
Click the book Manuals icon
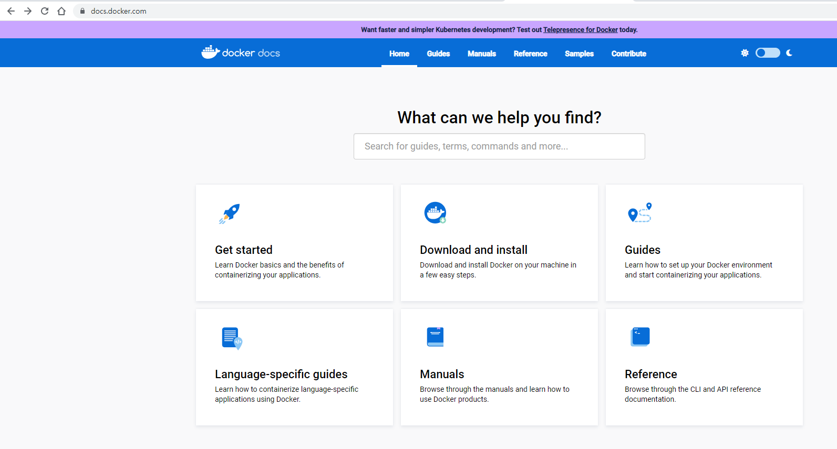[435, 337]
